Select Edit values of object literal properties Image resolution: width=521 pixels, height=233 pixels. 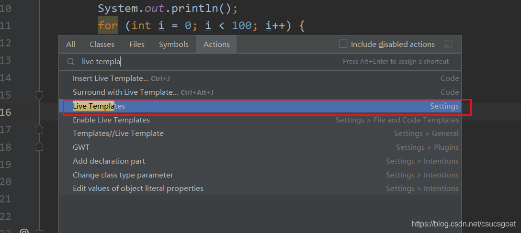tap(260, 189)
